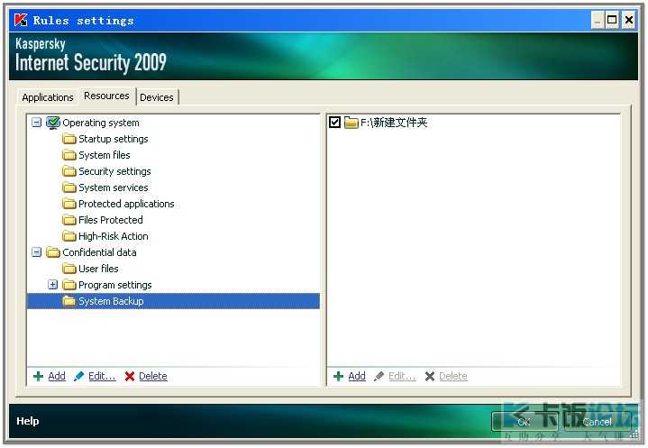The image size is (648, 448).
Task: Select the Operating system label
Action: [x=100, y=123]
